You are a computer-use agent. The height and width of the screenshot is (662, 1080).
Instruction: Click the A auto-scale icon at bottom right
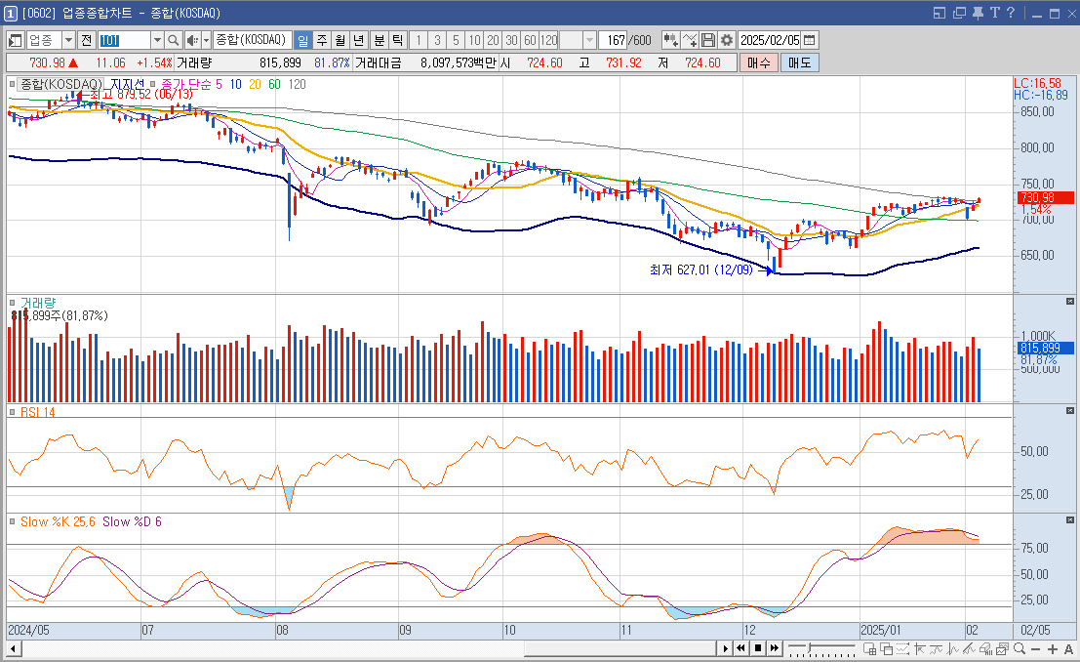click(1069, 649)
